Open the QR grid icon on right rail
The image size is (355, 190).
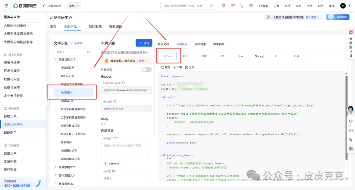point(351,149)
